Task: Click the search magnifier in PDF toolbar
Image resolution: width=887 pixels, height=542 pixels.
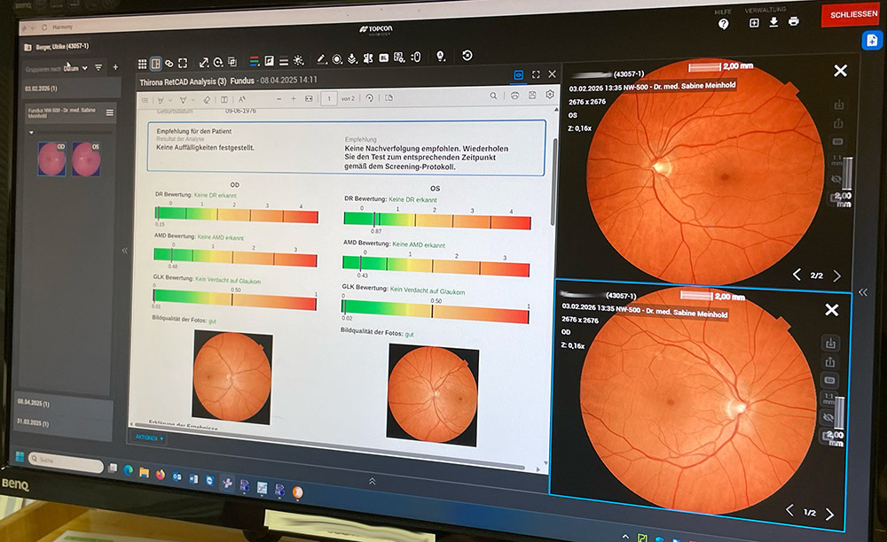Action: click(494, 96)
